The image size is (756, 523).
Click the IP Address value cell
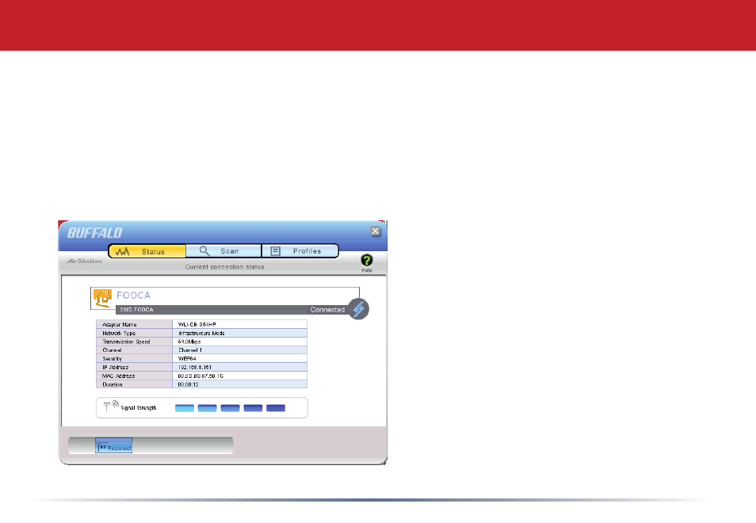coord(239,368)
